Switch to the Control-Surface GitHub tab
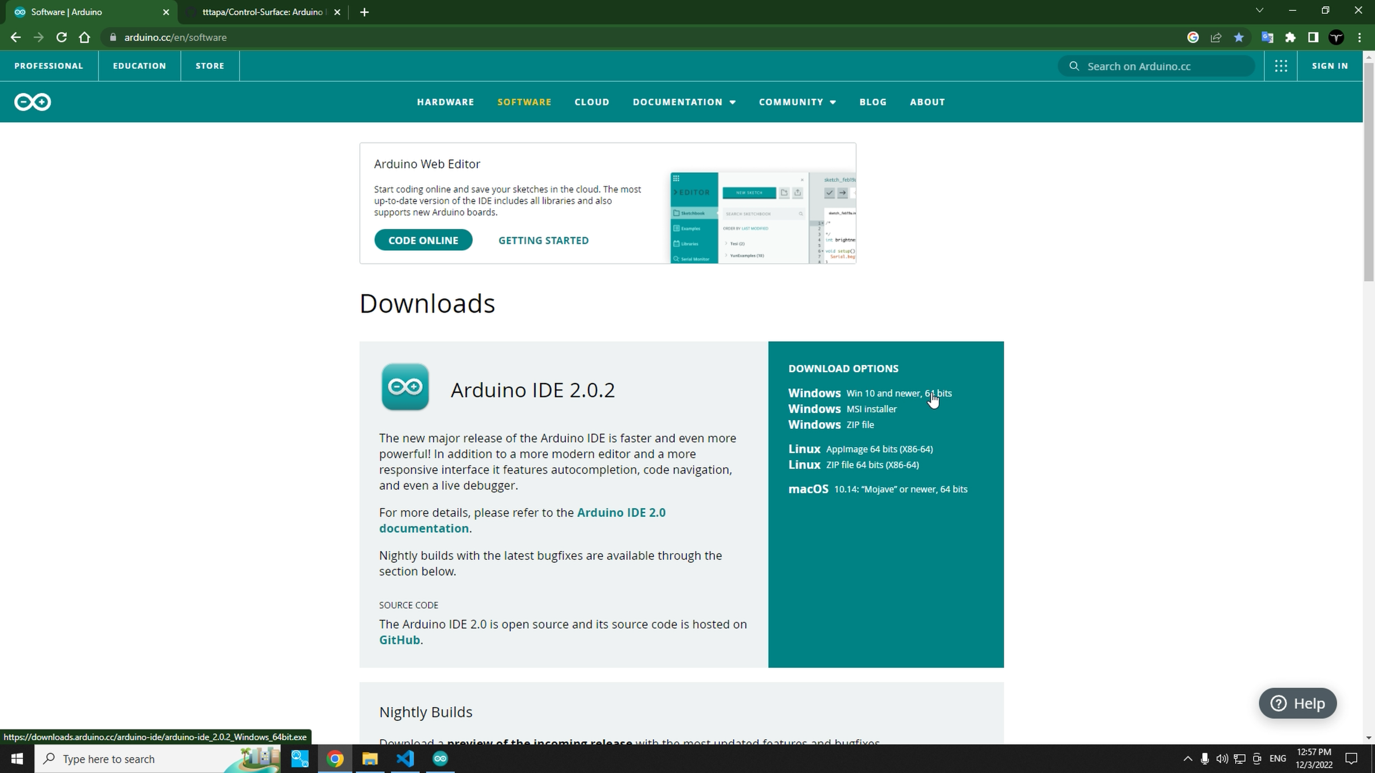The image size is (1375, 773). [262, 12]
